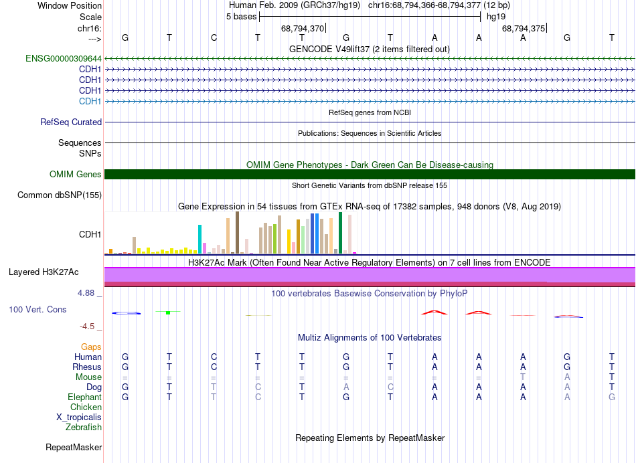Click the tallest brown GTEx expression bar
Screen dimensions: 636x463
tap(237, 232)
